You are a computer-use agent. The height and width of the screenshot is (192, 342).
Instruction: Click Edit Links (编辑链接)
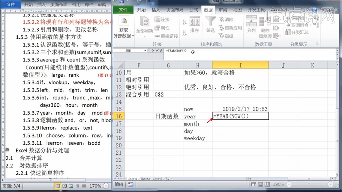point(167,36)
